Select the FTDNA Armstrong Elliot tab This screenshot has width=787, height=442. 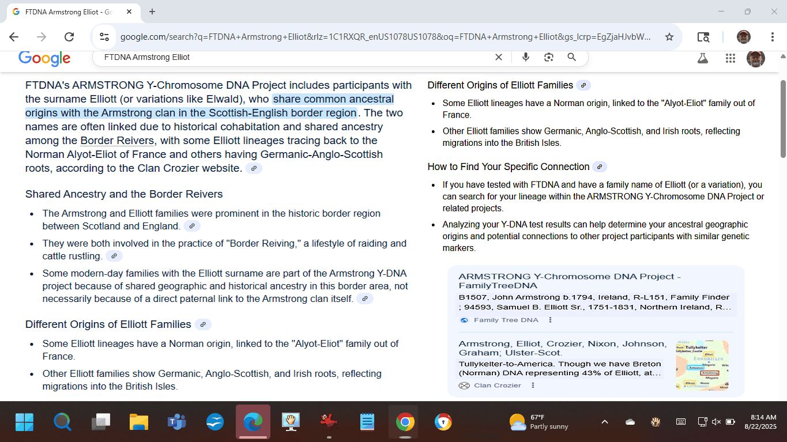click(x=69, y=12)
